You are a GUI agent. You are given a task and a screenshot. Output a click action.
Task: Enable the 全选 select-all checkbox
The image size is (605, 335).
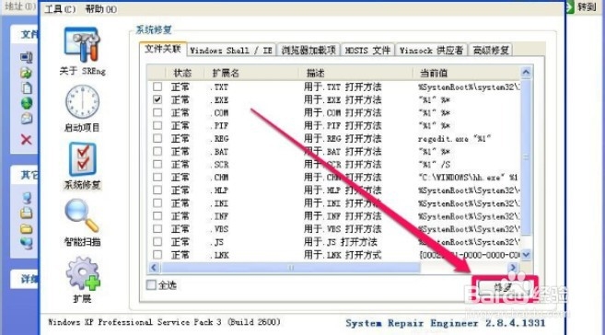tap(151, 285)
